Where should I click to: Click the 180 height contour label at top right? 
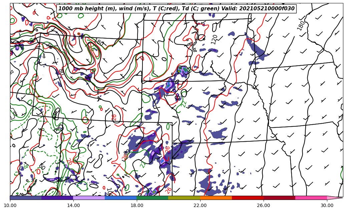pos(301,26)
